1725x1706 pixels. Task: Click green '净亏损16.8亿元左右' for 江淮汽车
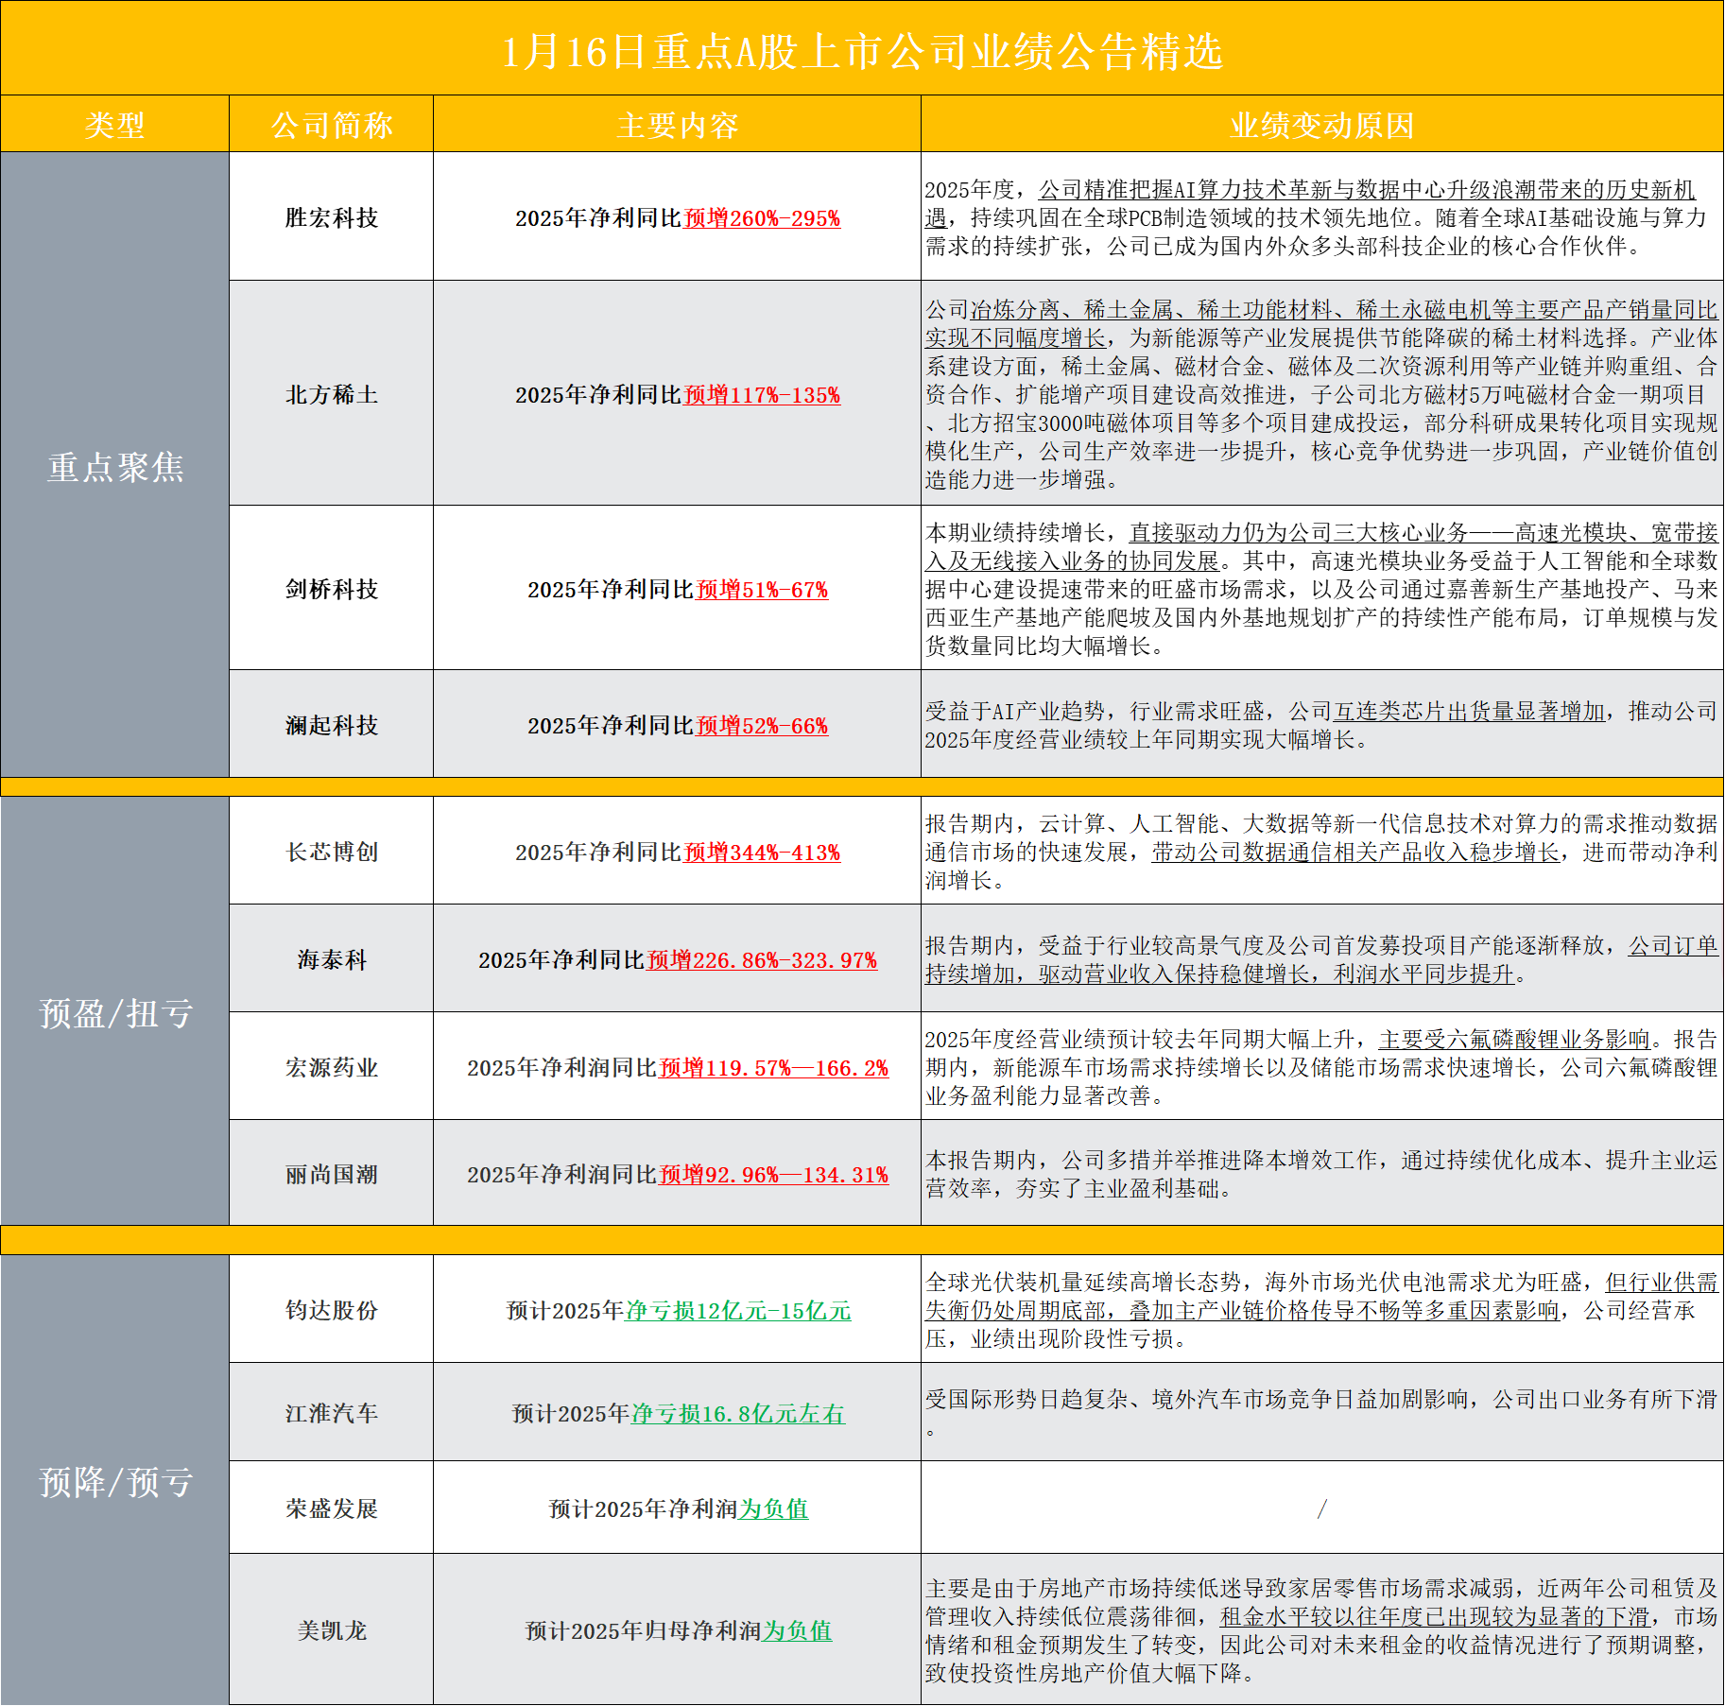(x=738, y=1414)
